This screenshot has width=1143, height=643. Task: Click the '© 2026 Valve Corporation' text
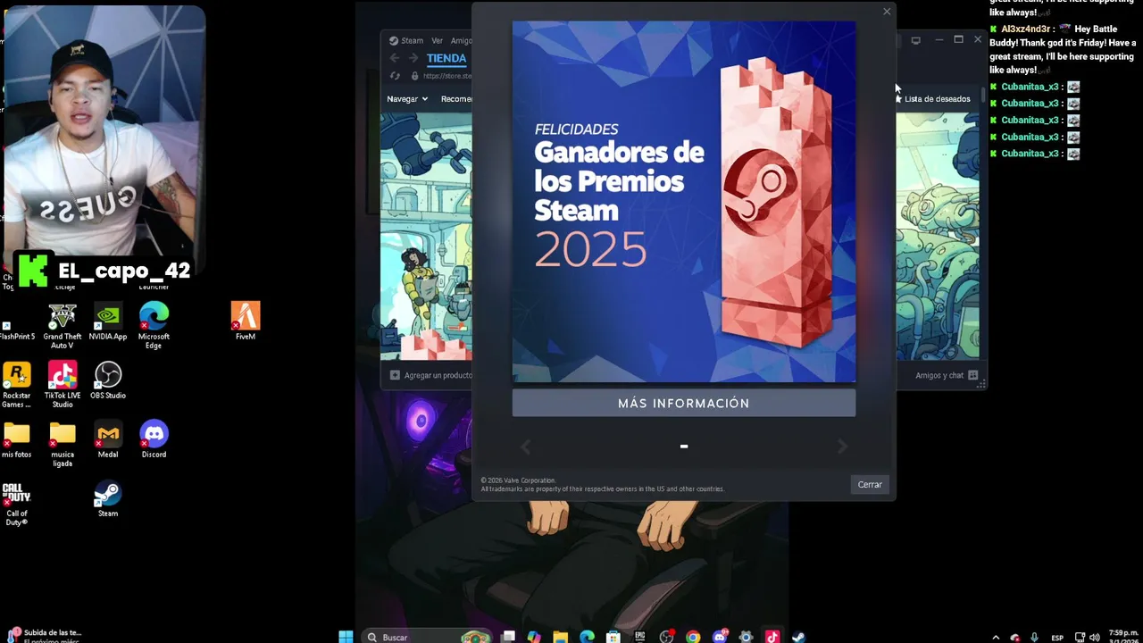(x=518, y=480)
